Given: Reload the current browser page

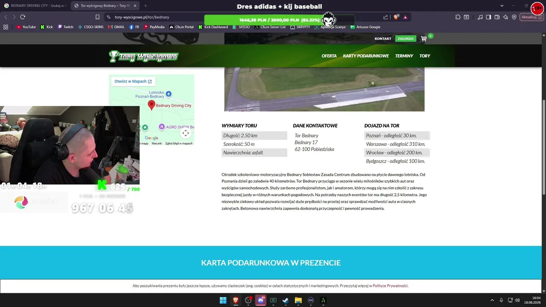Looking at the screenshot, I should pos(23,17).
